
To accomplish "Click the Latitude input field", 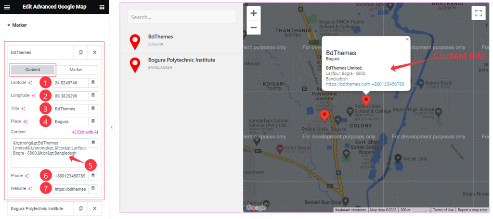I will tap(70, 83).
